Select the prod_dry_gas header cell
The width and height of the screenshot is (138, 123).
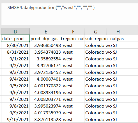(x=46, y=38)
